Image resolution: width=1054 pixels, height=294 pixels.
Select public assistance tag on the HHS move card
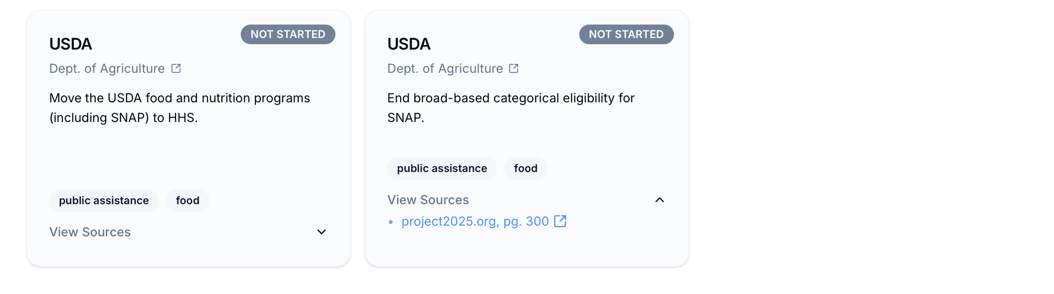(x=104, y=201)
